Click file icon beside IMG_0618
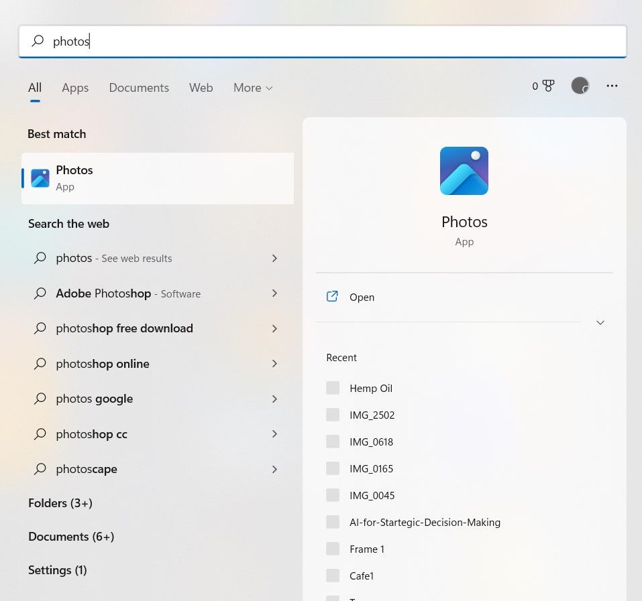This screenshot has height=601, width=642. coord(333,442)
